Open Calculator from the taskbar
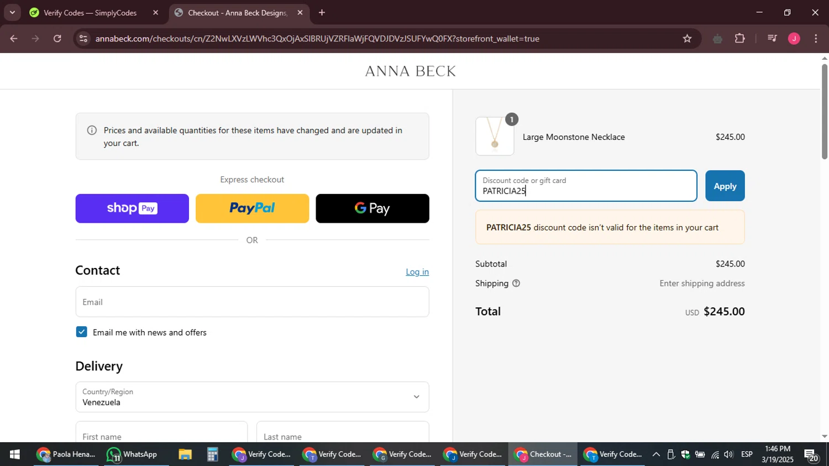This screenshot has width=829, height=466. click(213, 454)
